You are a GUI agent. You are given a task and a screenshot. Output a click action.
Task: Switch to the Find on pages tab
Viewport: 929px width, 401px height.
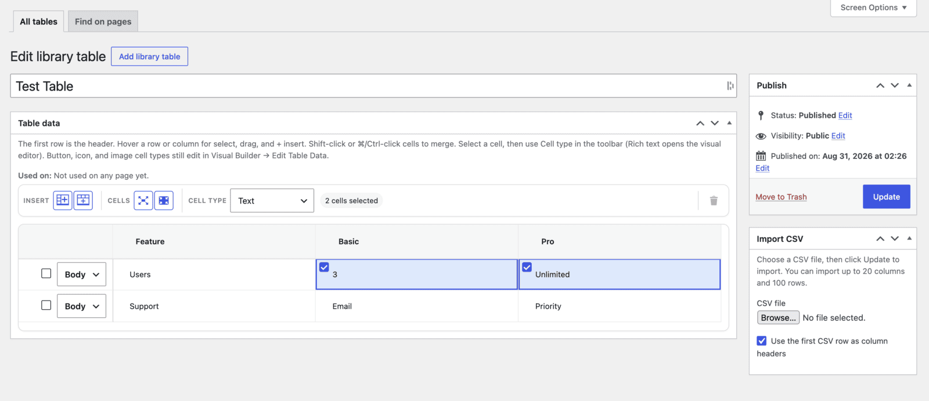103,21
